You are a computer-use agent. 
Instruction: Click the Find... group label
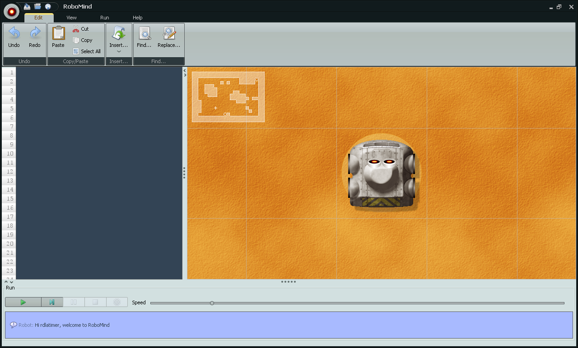point(158,61)
